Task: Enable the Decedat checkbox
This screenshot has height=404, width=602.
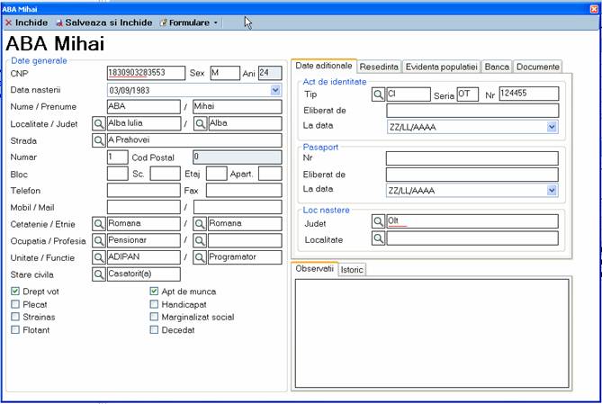Action: click(154, 330)
